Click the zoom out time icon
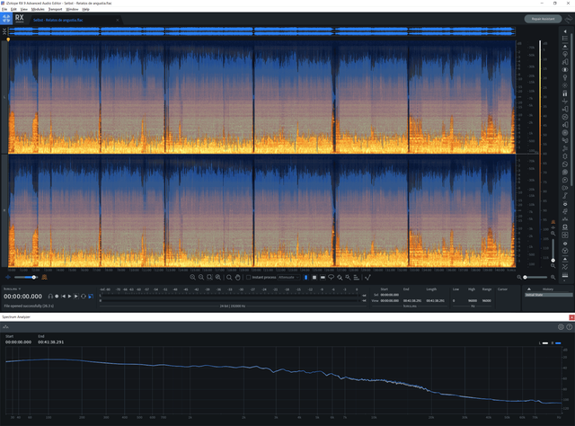This screenshot has width=575, height=426. (x=201, y=278)
